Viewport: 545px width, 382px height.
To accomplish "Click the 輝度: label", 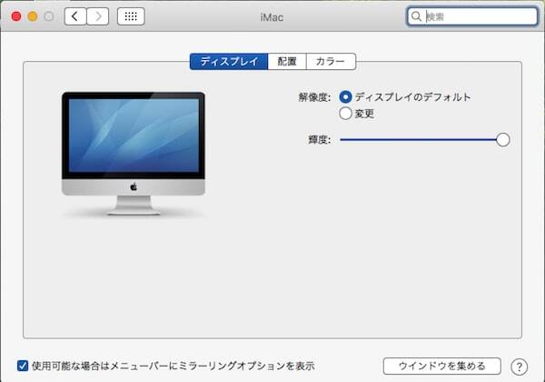I will tap(320, 140).
